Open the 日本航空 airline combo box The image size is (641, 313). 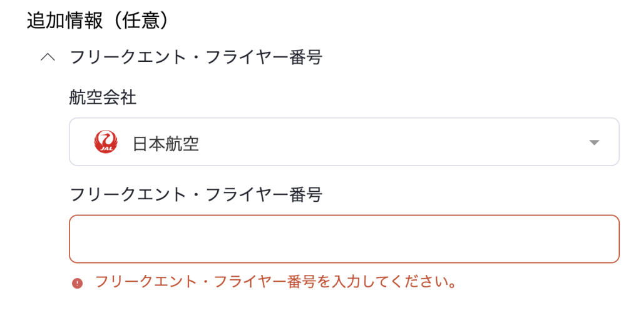(344, 142)
